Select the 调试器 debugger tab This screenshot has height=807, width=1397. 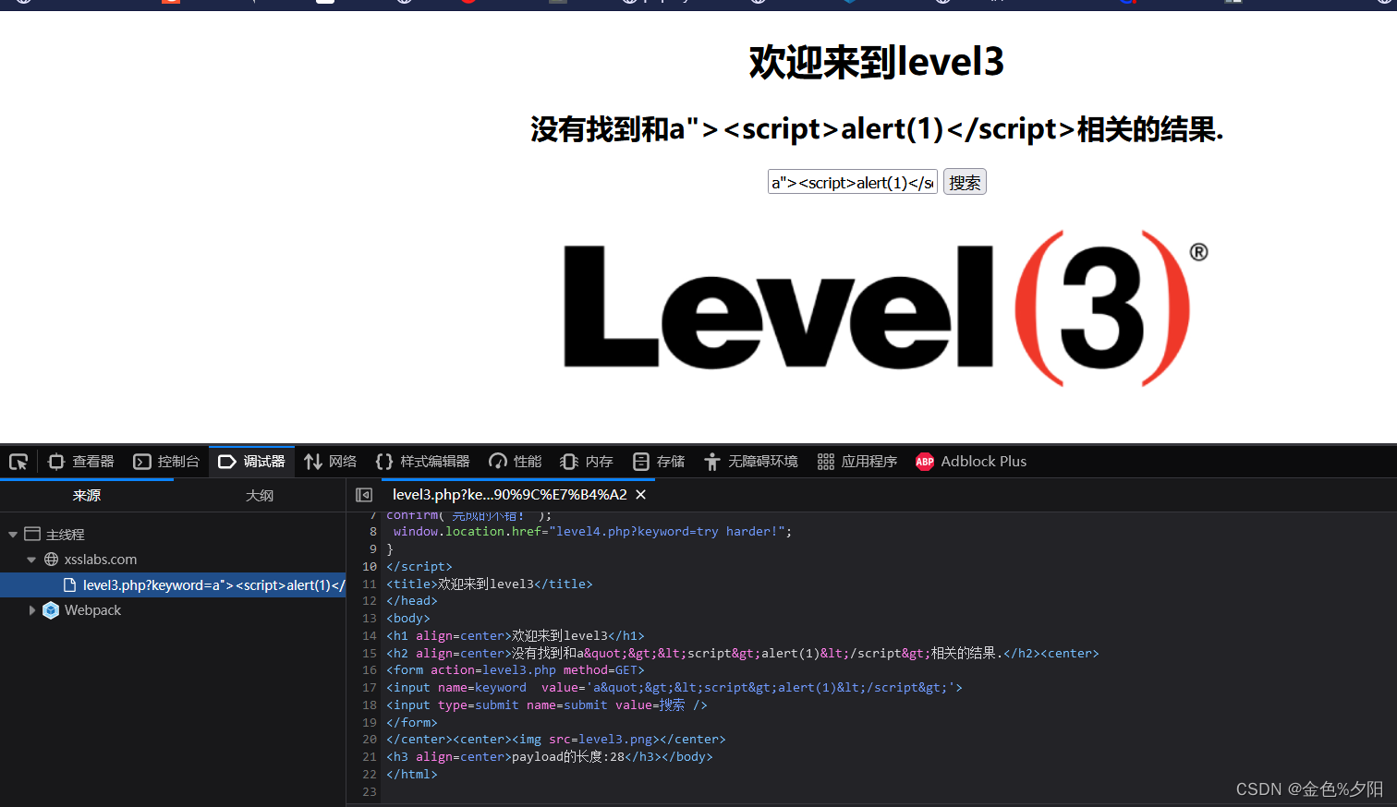[x=252, y=462]
